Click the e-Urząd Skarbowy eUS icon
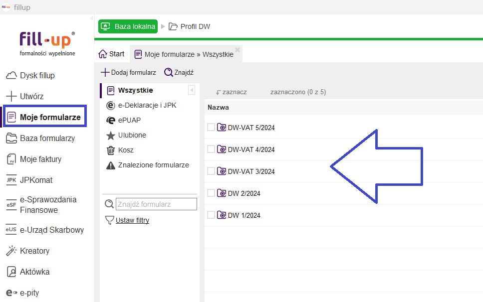The width and height of the screenshot is (483, 302). pos(11,230)
